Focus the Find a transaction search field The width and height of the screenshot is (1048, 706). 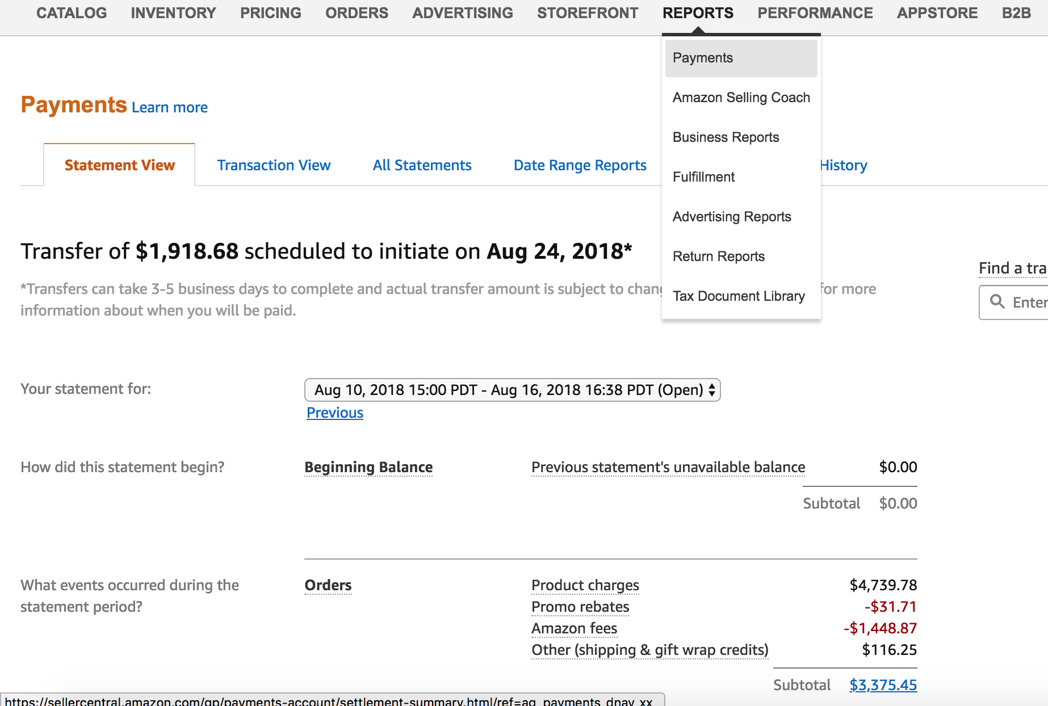(1014, 302)
